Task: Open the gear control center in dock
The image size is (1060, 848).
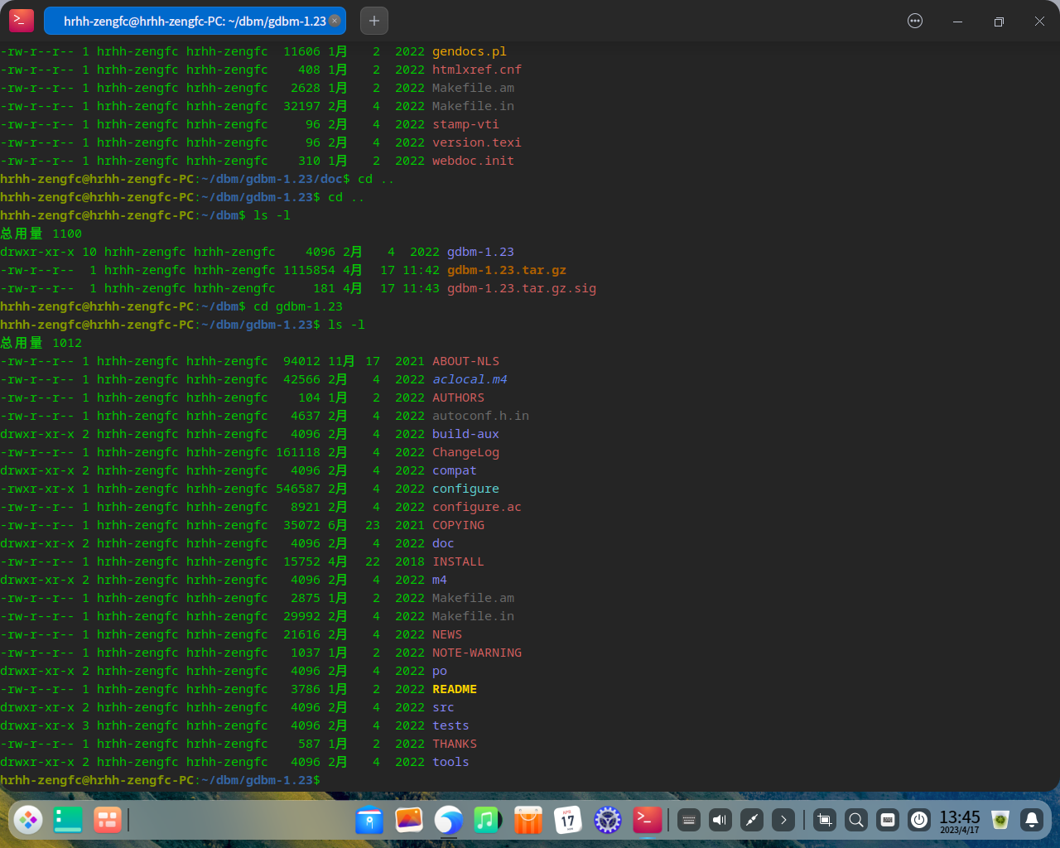Action: click(x=608, y=820)
